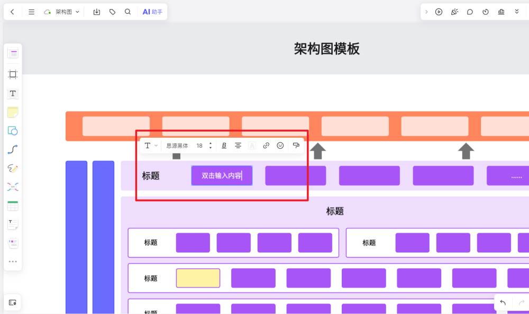Toggle bold formatting on the edited text
This screenshot has width=529, height=314.
(224, 145)
